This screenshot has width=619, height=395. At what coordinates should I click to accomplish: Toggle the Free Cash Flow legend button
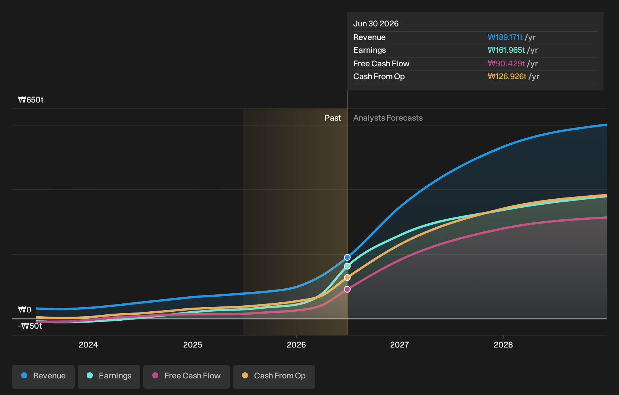pyautogui.click(x=187, y=377)
